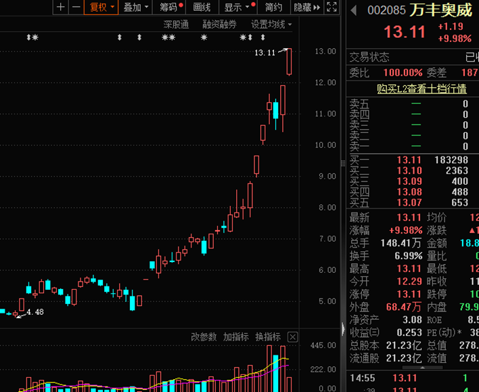Click the plus zoom-in chart button

click(61, 7)
